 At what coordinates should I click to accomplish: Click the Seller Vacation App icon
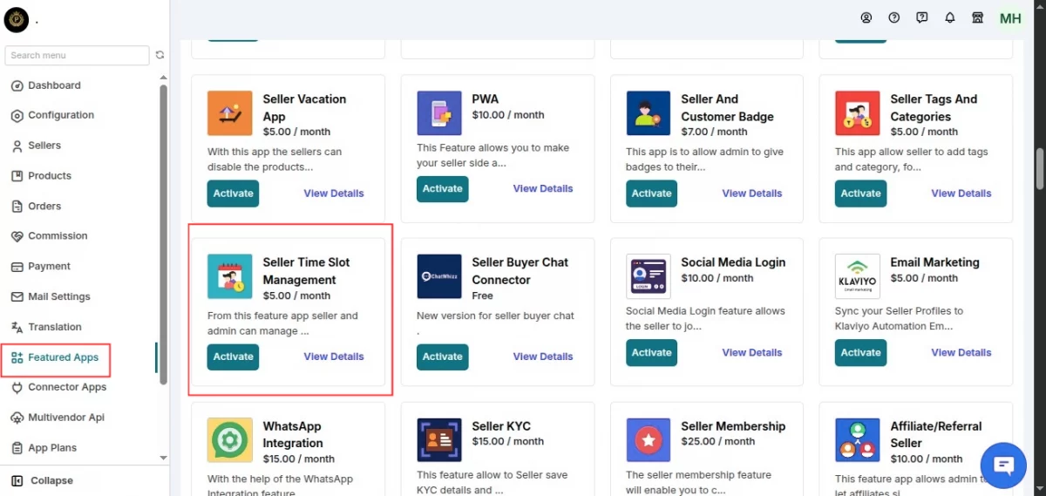tap(230, 113)
